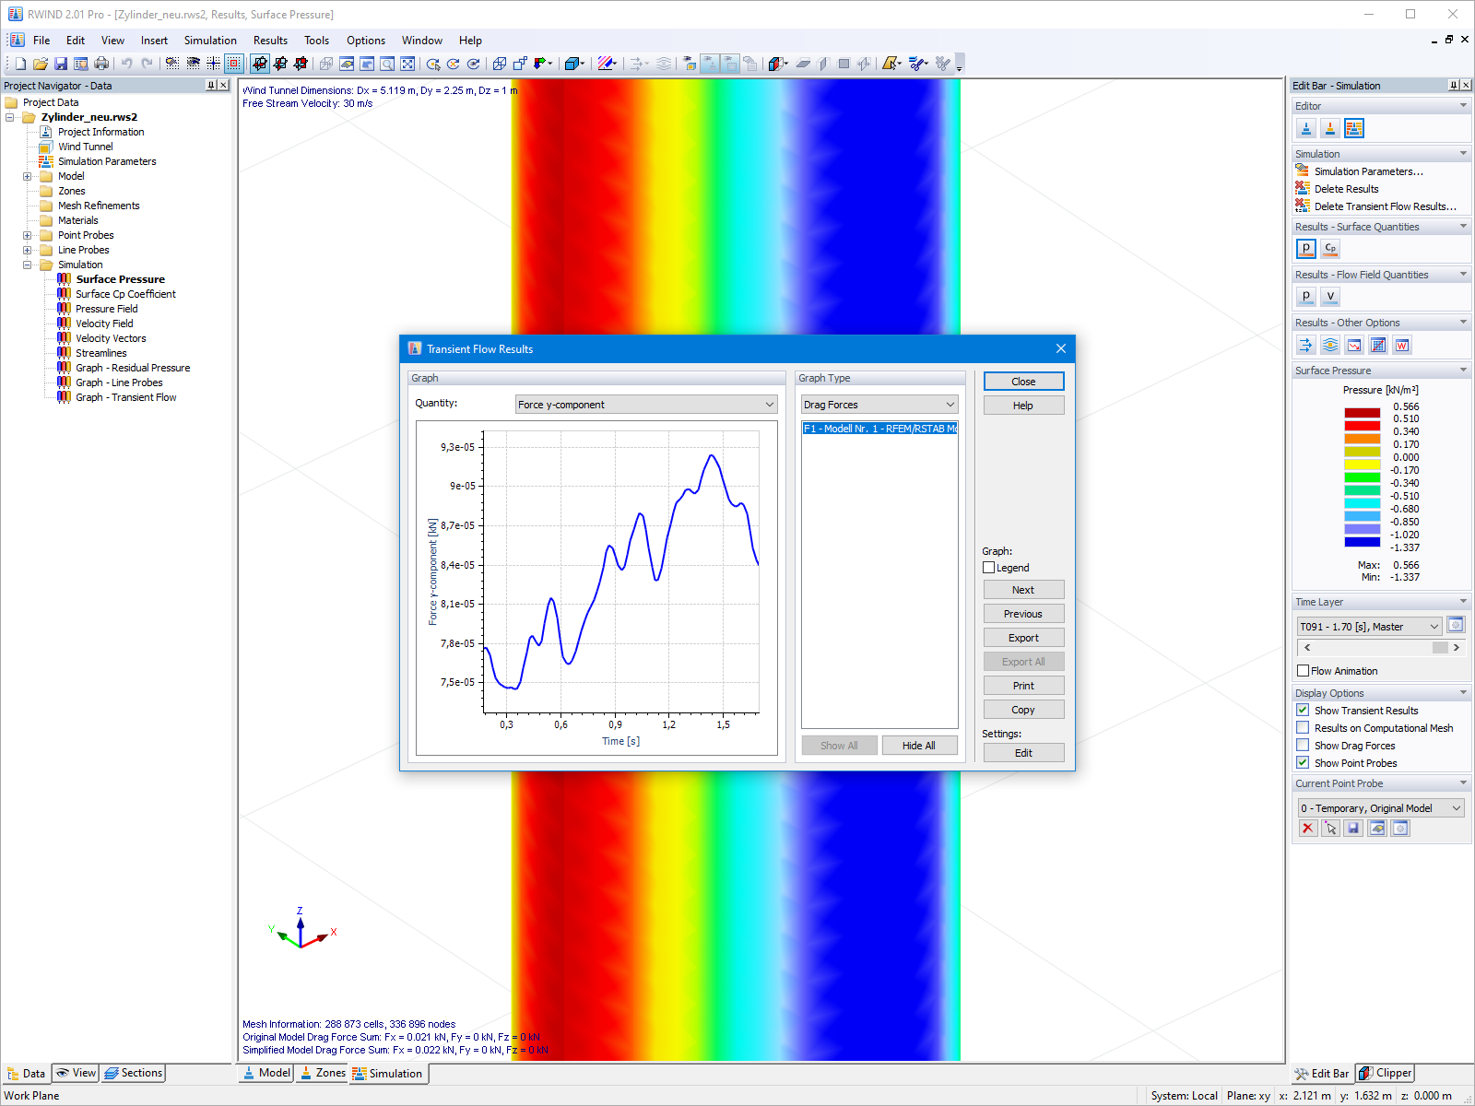Click the simulation Editor icon
Viewport: 1475px width, 1106px height.
click(x=1354, y=128)
